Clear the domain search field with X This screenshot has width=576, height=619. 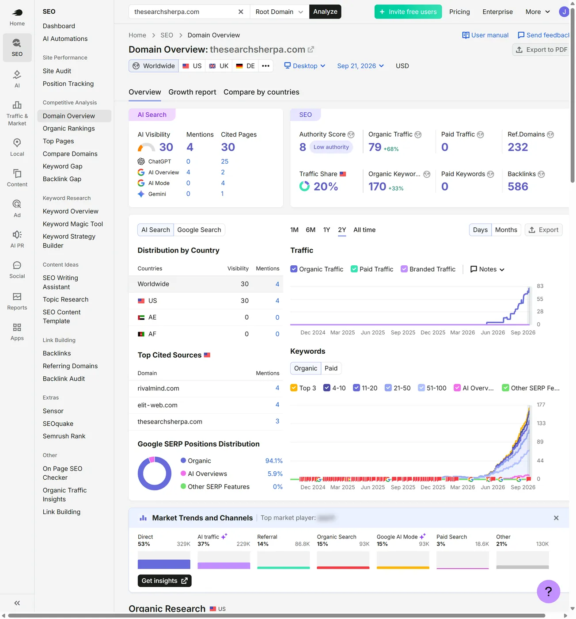coord(241,12)
